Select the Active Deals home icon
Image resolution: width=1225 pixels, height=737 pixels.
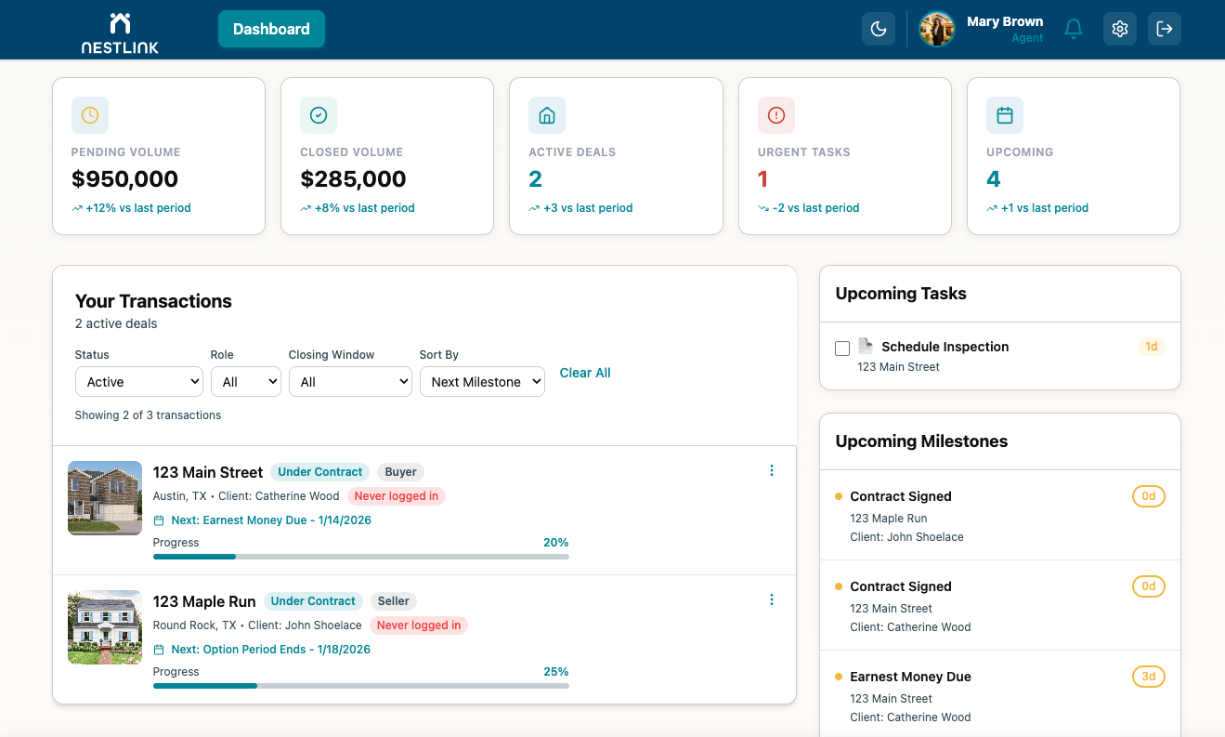pos(546,114)
